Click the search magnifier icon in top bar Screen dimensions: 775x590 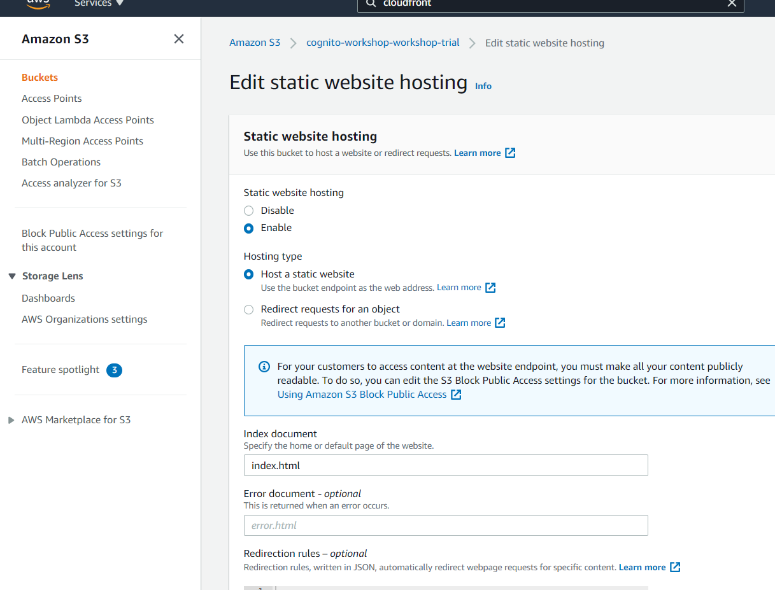pos(371,4)
